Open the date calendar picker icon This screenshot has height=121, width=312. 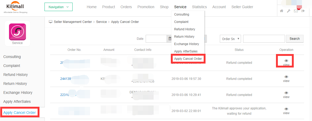[170, 39]
